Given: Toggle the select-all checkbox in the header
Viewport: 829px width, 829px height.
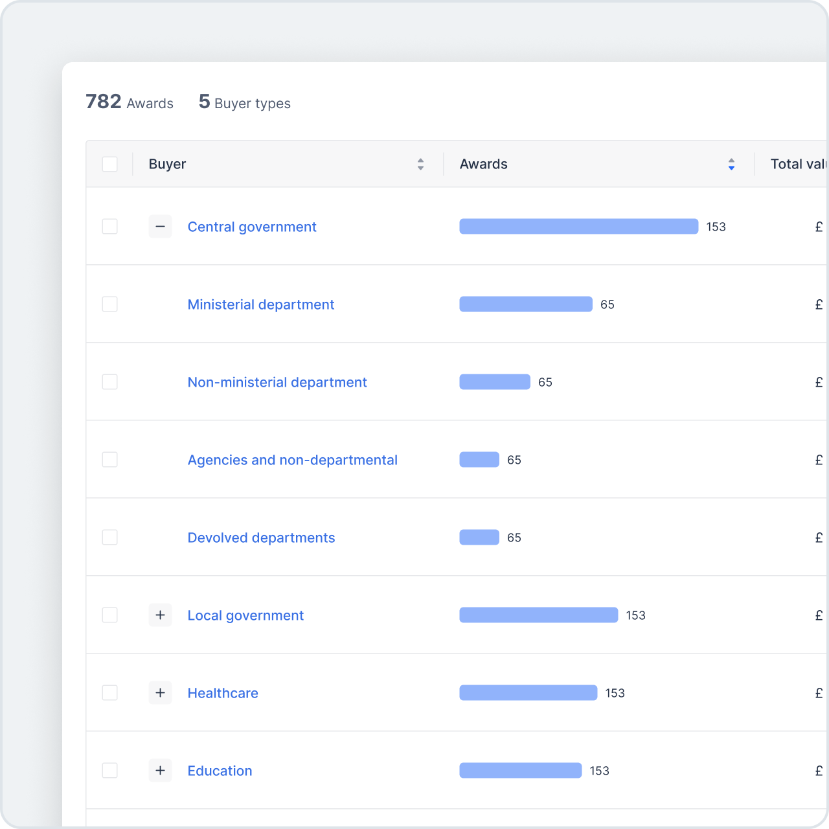Looking at the screenshot, I should (x=109, y=164).
